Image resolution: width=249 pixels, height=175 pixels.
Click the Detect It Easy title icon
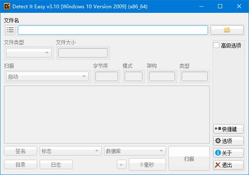(x=7, y=6)
